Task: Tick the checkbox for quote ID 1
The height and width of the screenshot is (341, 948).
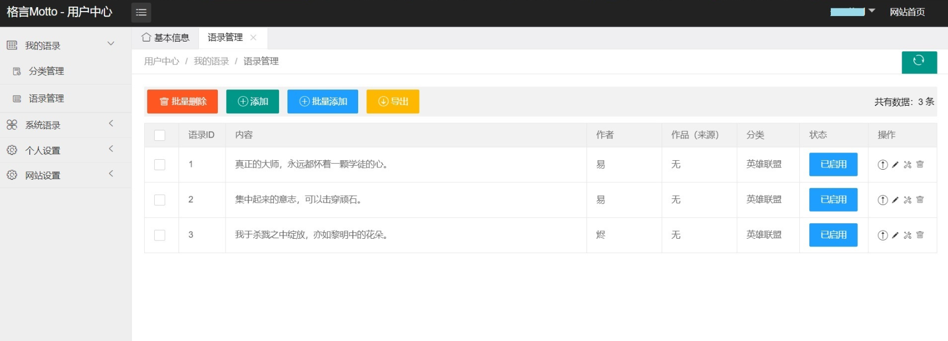Action: click(160, 165)
